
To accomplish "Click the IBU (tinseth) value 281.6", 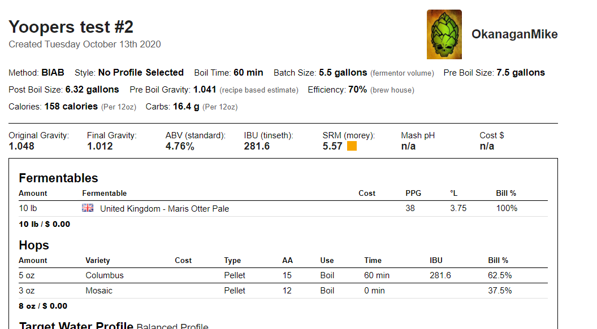I will (x=257, y=146).
